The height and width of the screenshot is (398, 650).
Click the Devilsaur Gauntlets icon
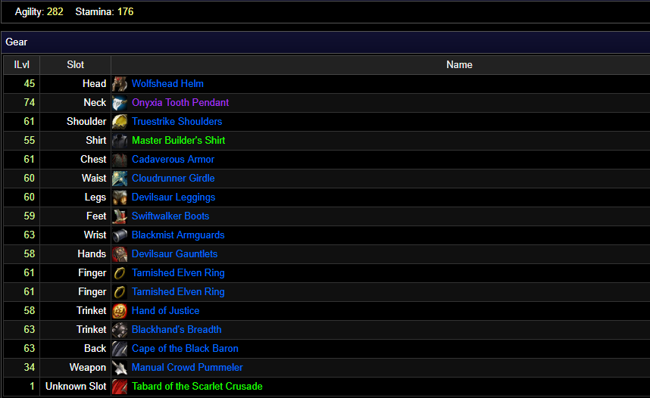[120, 254]
